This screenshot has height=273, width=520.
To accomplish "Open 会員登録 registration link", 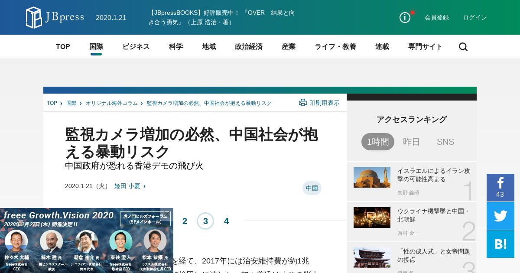I will 437,17.
